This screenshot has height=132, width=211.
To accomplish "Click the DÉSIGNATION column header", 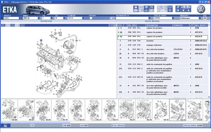I will pyautogui.click(x=159, y=25).
